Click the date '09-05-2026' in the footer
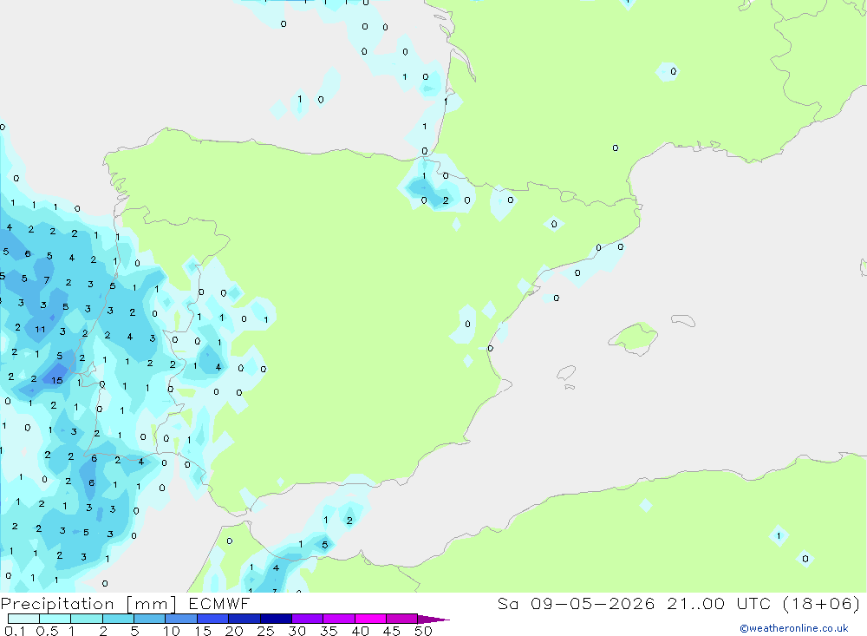The height and width of the screenshot is (636, 867). coord(593,603)
